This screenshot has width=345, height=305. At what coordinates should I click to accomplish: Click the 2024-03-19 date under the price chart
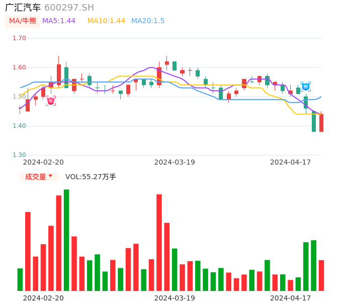(x=175, y=162)
